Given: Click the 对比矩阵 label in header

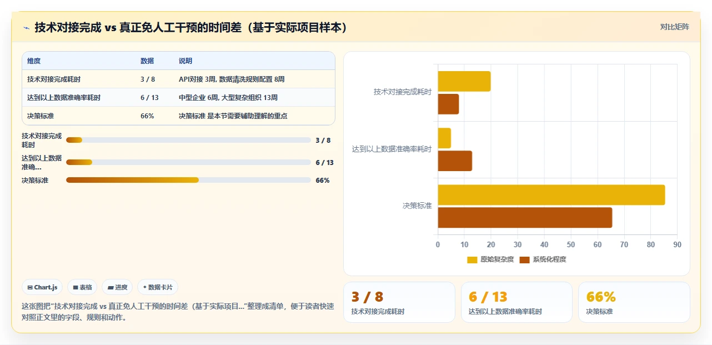Looking at the screenshot, I should [675, 27].
